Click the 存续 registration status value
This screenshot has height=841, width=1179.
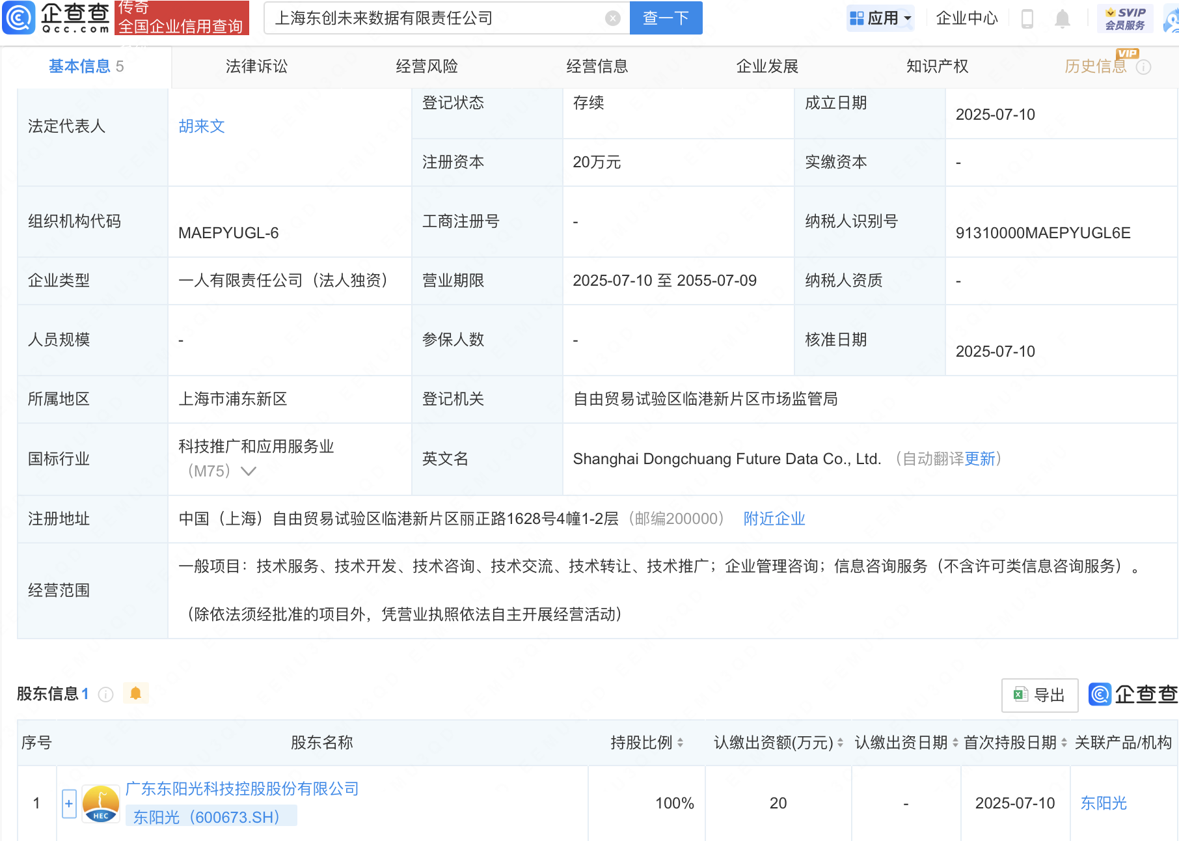pyautogui.click(x=588, y=103)
